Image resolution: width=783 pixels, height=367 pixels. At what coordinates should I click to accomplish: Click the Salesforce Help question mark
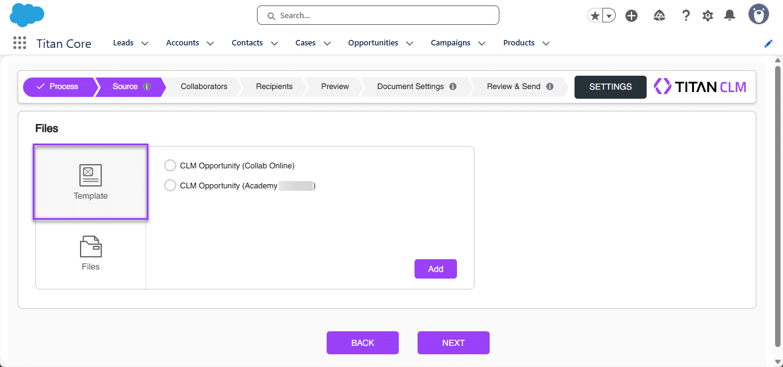click(x=685, y=15)
